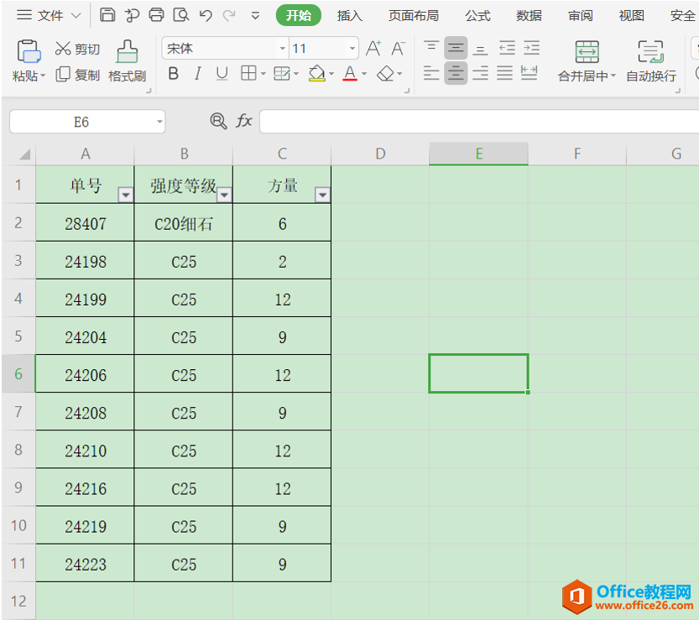Screen dimensions: 699x620
Task: Select row 6 header
Action: 18,373
